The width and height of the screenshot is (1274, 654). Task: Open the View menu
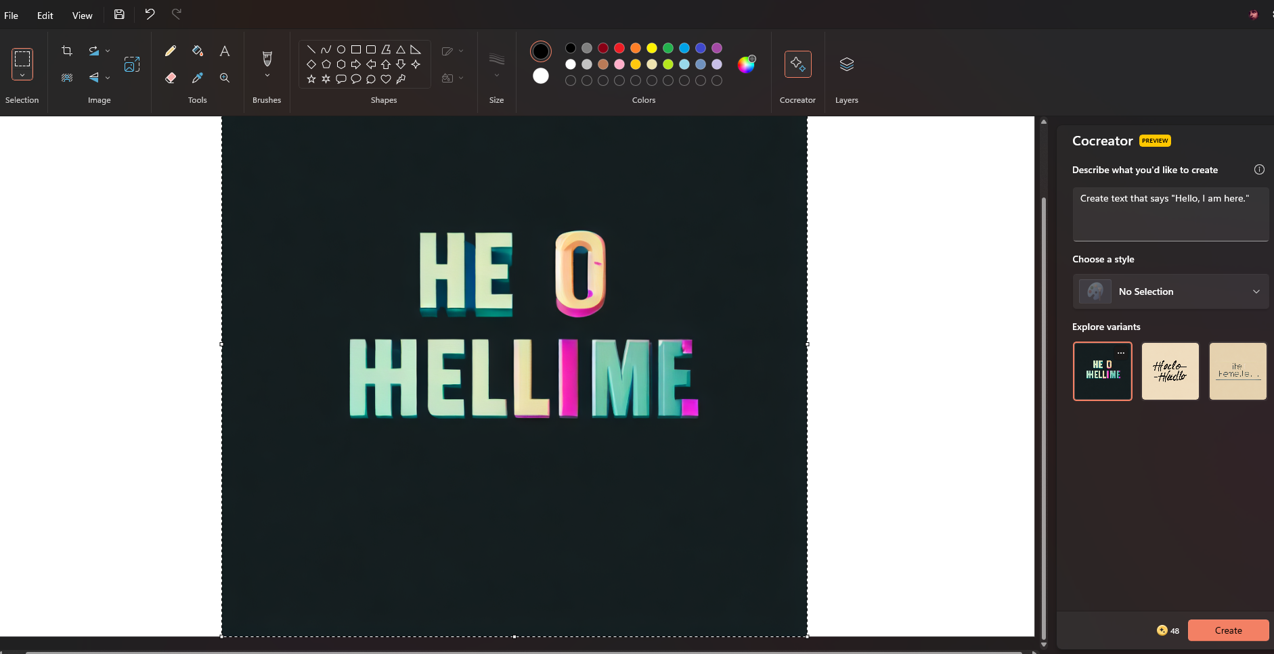click(x=83, y=16)
